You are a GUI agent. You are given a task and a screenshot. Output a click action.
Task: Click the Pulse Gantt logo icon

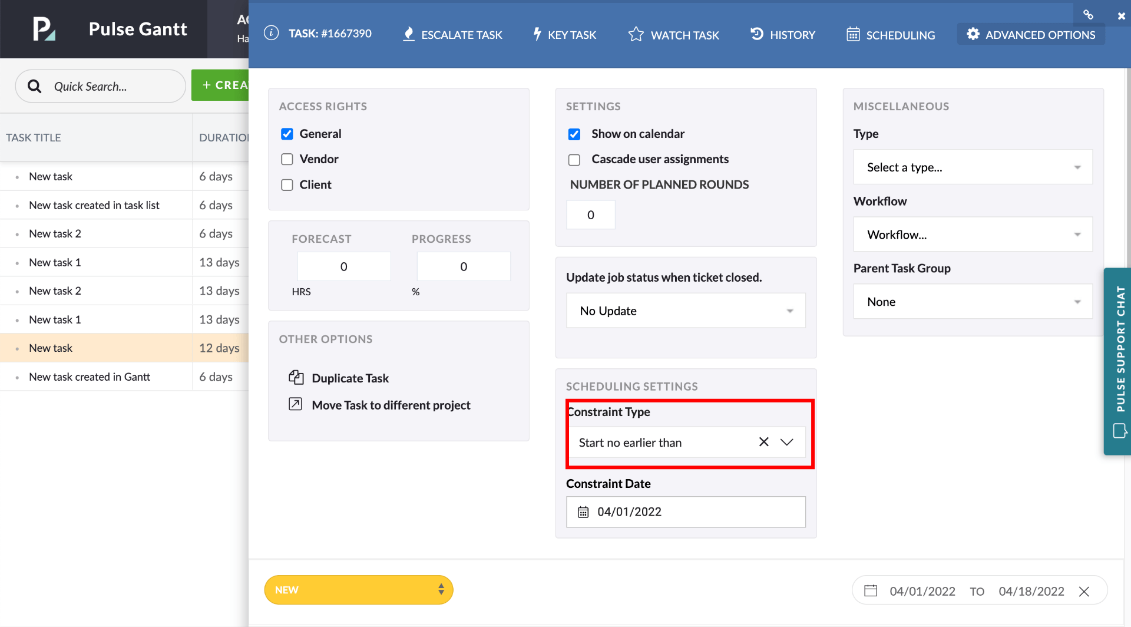[44, 29]
